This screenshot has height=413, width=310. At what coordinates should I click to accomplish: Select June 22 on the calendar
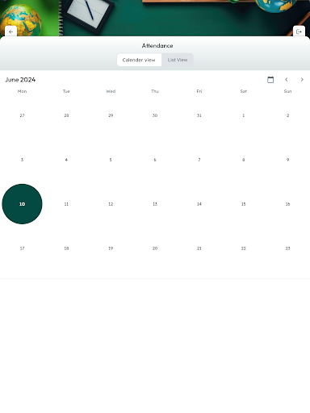click(244, 248)
